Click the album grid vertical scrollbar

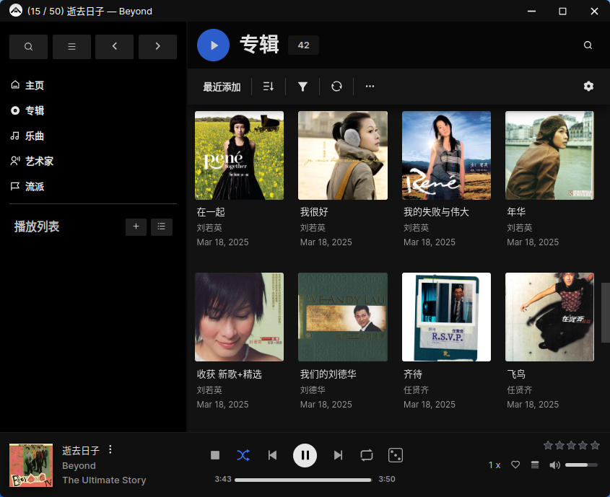coord(606,312)
